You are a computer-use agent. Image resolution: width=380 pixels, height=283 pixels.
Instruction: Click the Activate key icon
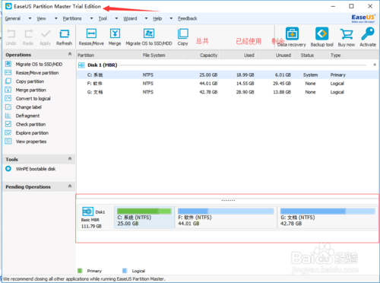pyautogui.click(x=368, y=33)
